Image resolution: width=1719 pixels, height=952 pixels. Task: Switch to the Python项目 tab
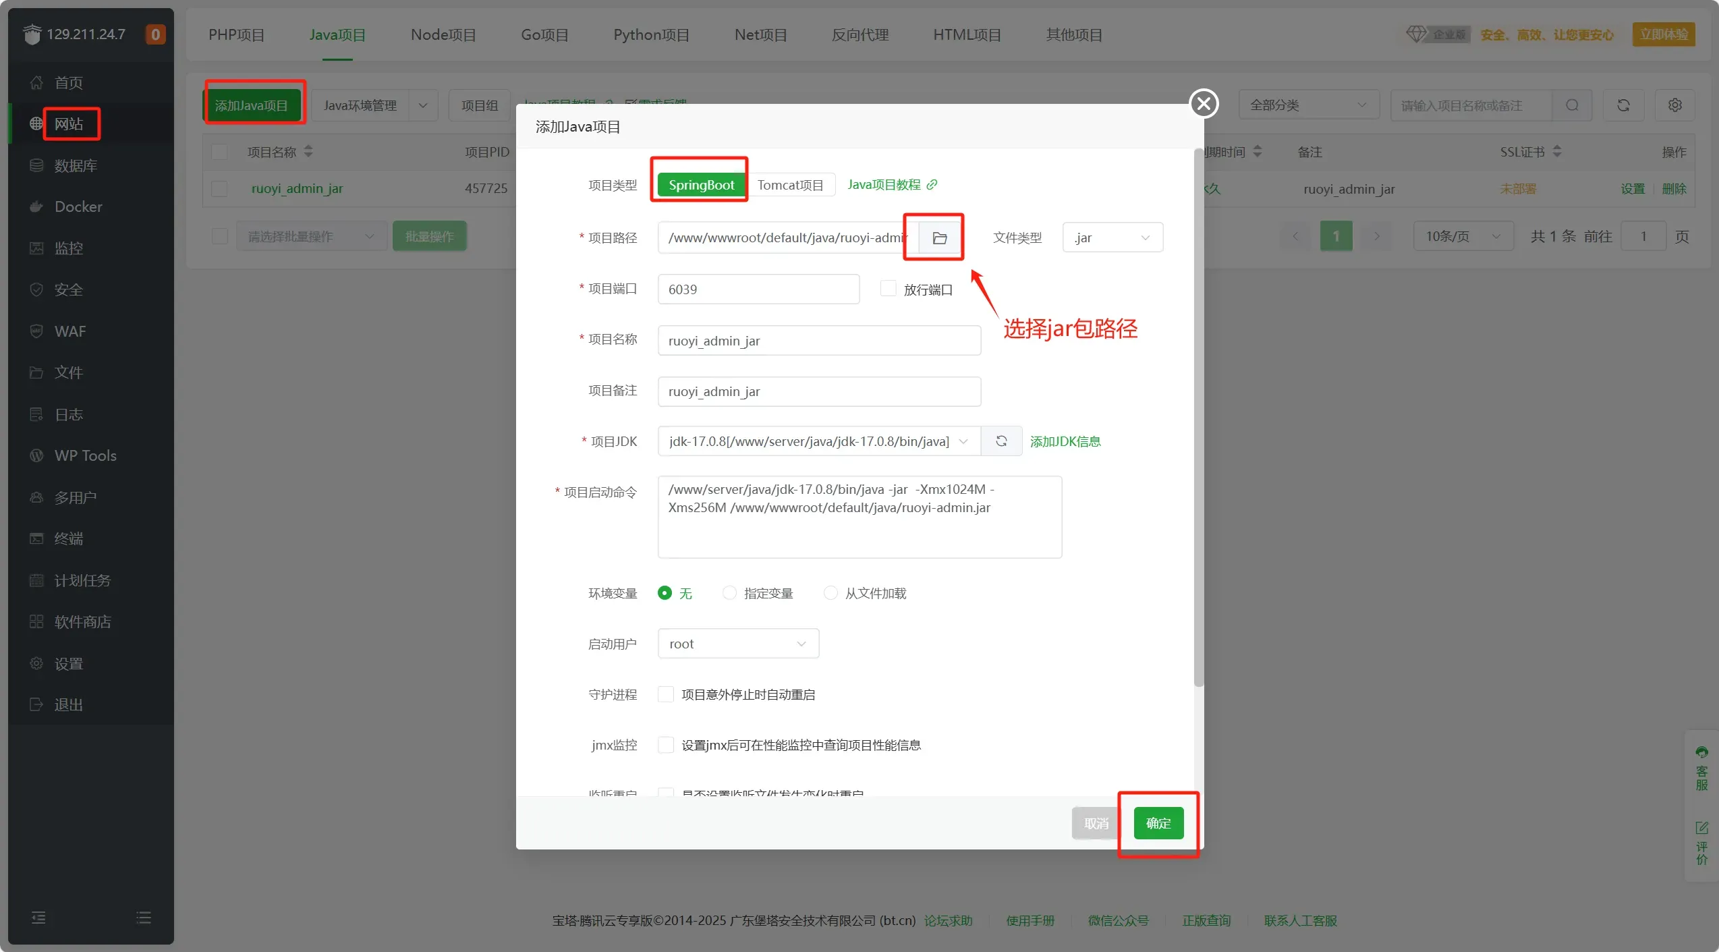point(651,34)
